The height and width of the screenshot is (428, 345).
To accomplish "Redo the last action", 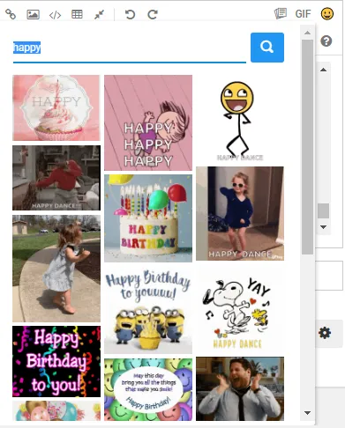I will (153, 14).
